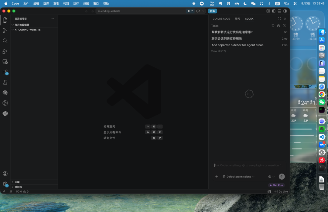Screen dimensions: 328x212
Task: Toggle Focus mode moon in the menu bar
Action: pyautogui.click(x=245, y=4)
